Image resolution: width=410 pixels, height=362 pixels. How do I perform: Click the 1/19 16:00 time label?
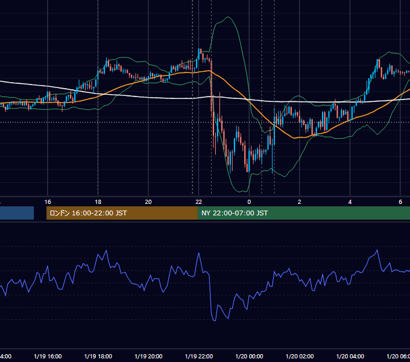48,356
